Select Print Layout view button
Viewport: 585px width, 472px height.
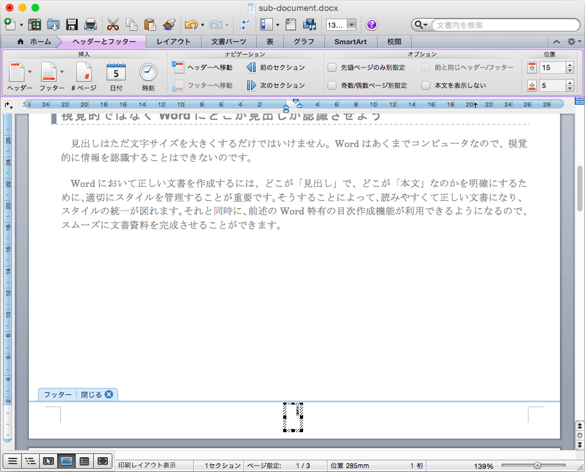[66, 462]
